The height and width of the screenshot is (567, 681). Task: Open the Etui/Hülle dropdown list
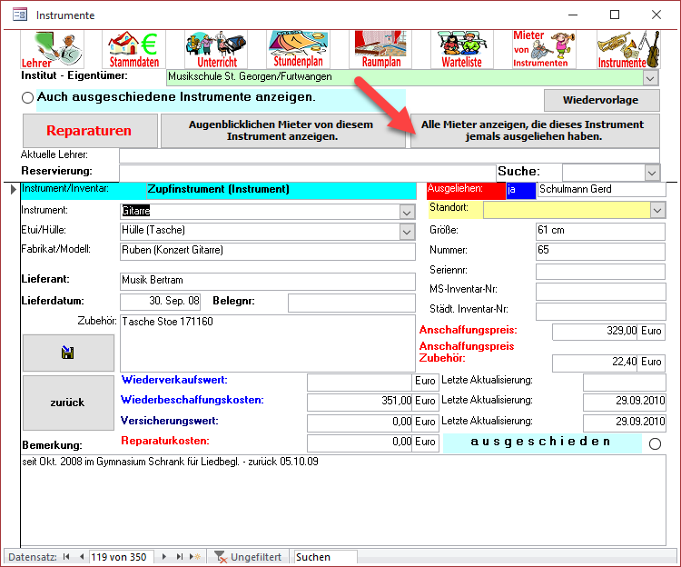coord(406,231)
